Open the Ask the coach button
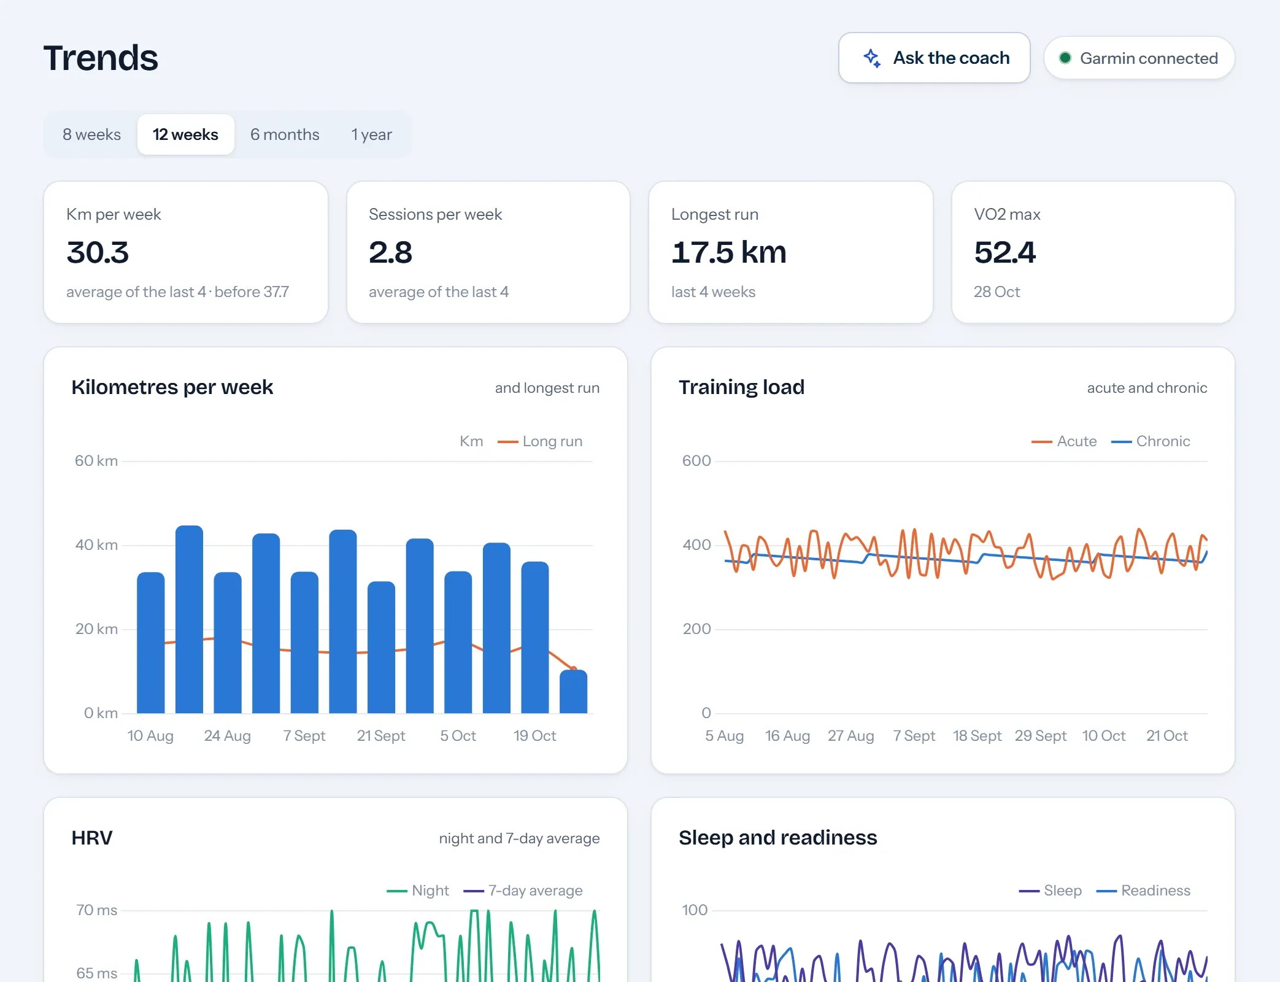Image resolution: width=1280 pixels, height=982 pixels. pos(934,58)
